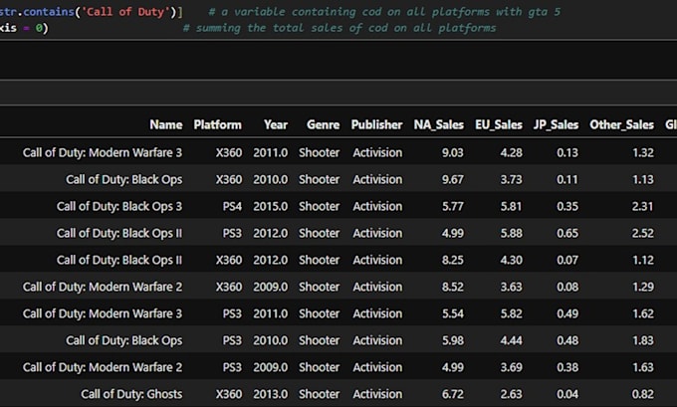Click EU_Sales value 5.82
677x407 pixels.
point(511,313)
